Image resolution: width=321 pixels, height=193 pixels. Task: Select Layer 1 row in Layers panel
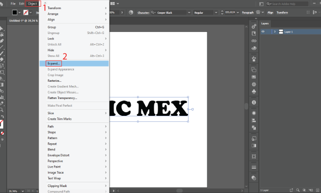coord(291,31)
